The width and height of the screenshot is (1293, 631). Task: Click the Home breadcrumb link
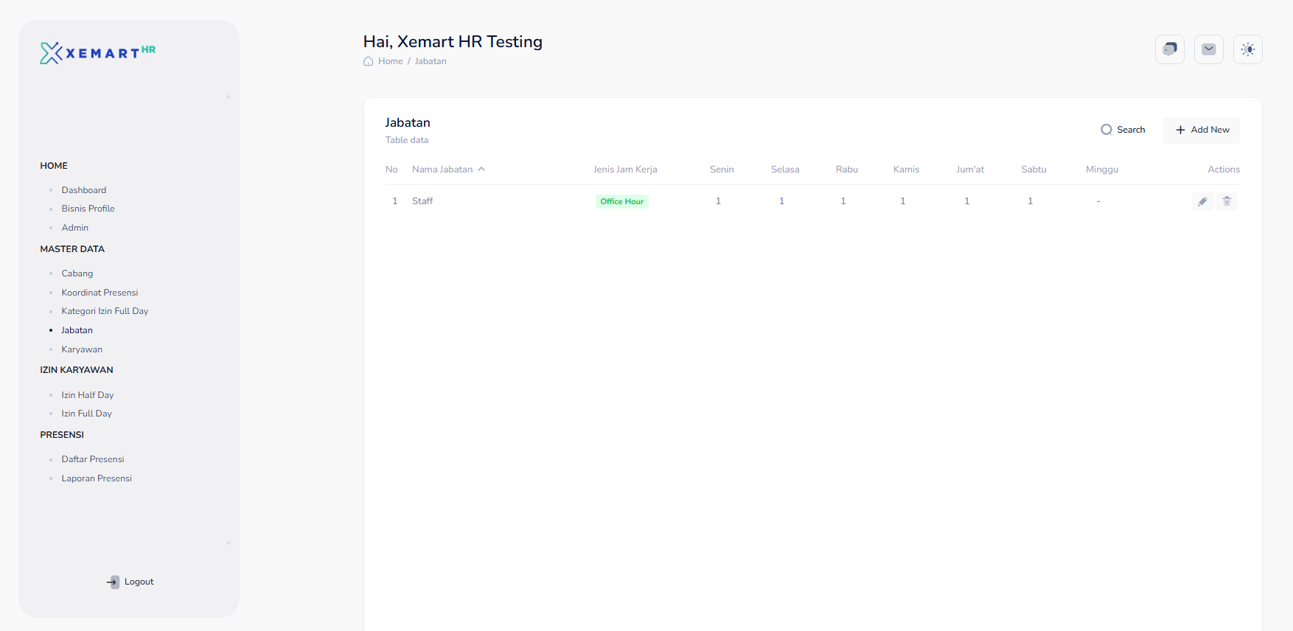(x=390, y=61)
